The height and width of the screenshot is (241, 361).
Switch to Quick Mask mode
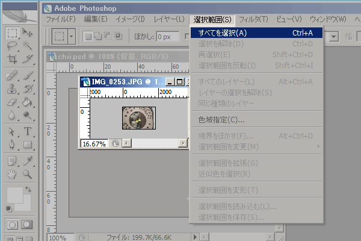point(28,225)
